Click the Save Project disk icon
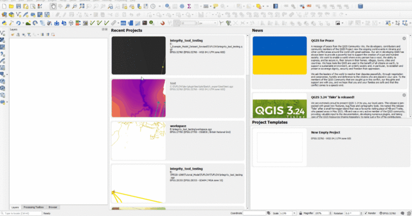Image resolution: width=412 pixels, height=216 pixels. click(19, 7)
